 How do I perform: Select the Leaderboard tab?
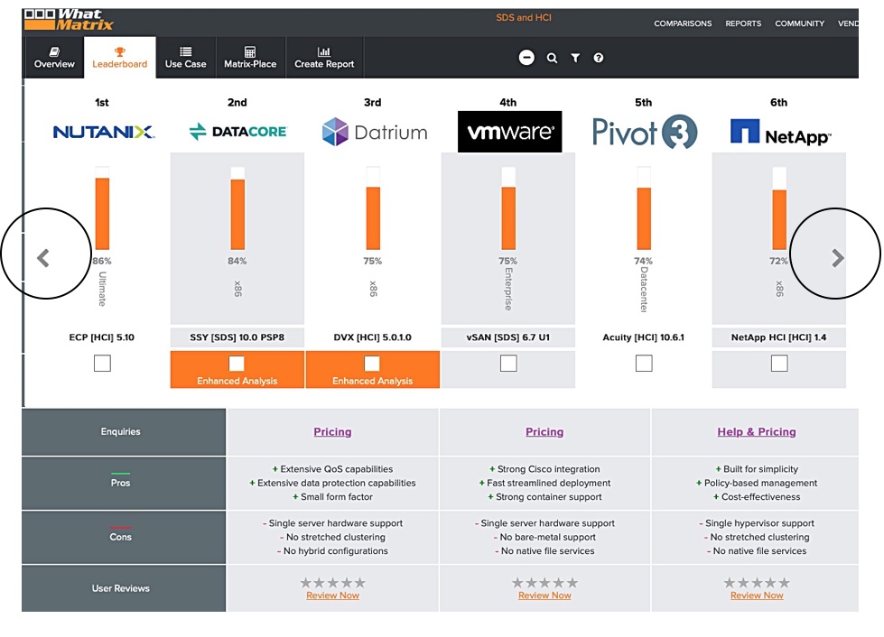[119, 58]
